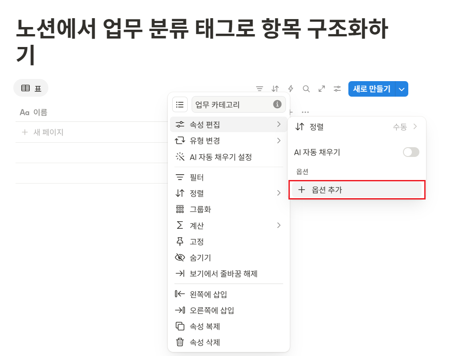The width and height of the screenshot is (450, 356).
Task: Open view settings with the sliders icon
Action: [337, 88]
